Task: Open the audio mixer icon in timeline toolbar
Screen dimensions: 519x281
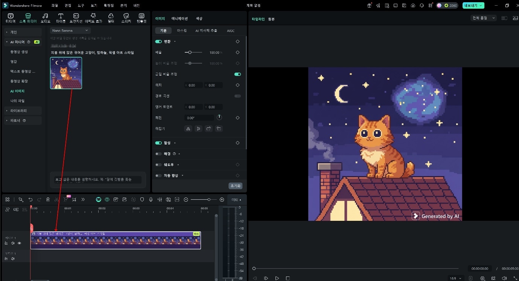Action: pos(160,199)
